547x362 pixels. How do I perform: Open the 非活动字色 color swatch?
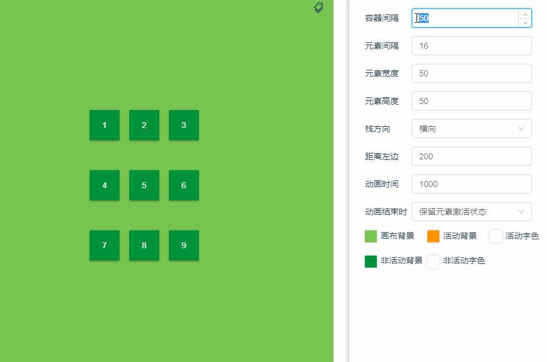(433, 261)
